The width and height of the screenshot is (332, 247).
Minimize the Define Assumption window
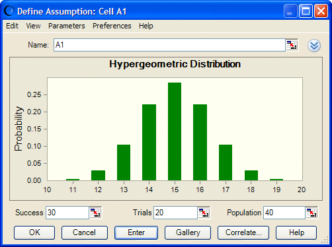pos(290,11)
